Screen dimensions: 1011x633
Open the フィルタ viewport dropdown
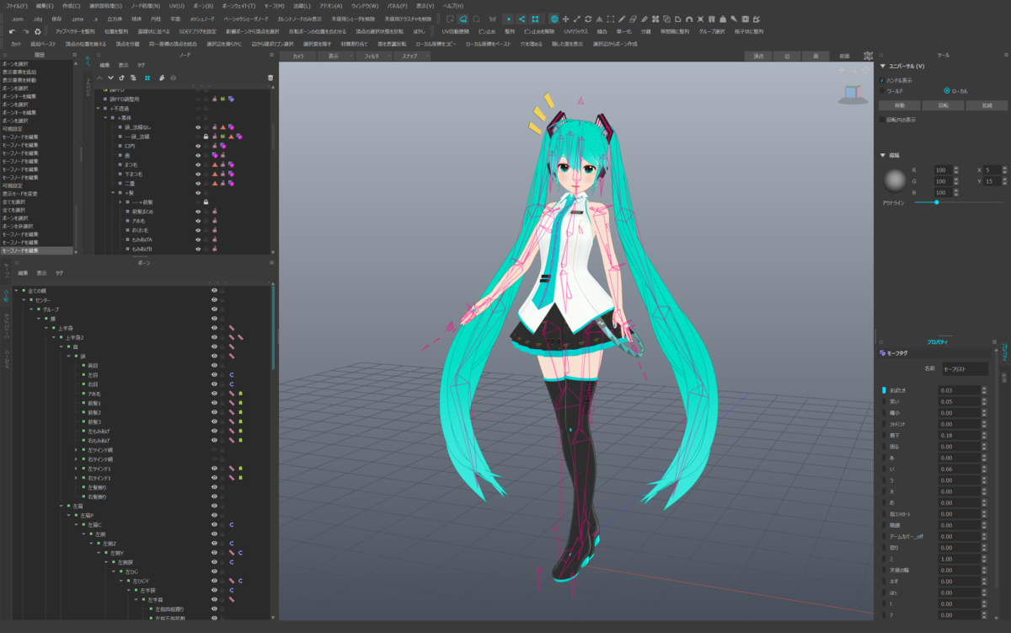[372, 56]
